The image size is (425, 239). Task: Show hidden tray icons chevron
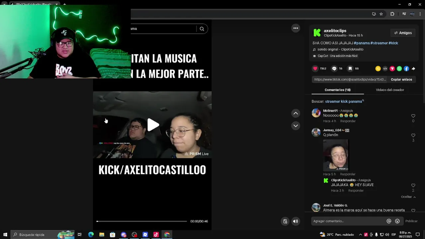pos(361,235)
